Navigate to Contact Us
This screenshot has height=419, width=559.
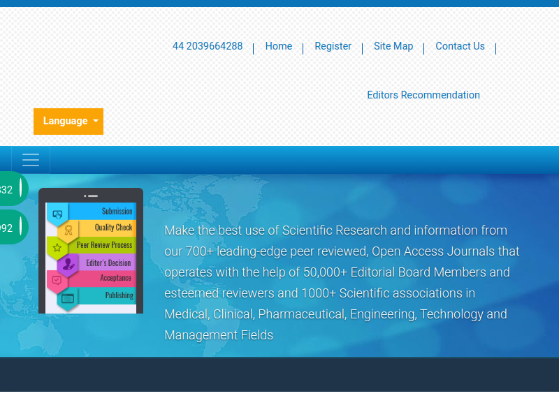(x=460, y=46)
